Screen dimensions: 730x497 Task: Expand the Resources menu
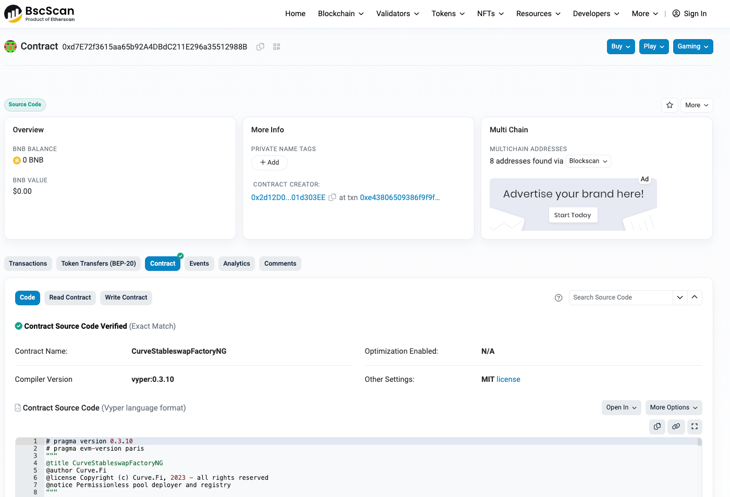point(538,14)
